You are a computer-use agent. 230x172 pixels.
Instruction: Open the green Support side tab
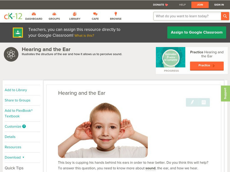point(225,93)
